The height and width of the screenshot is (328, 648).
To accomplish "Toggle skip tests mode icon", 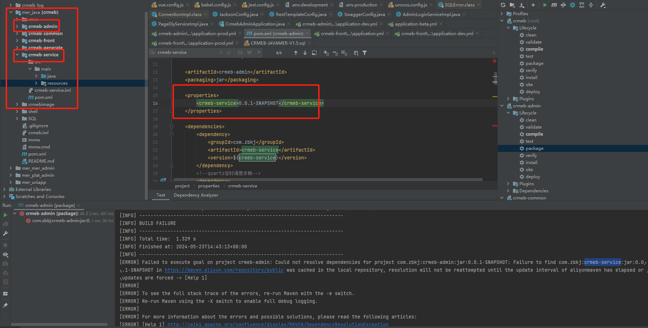I will (573, 5).
